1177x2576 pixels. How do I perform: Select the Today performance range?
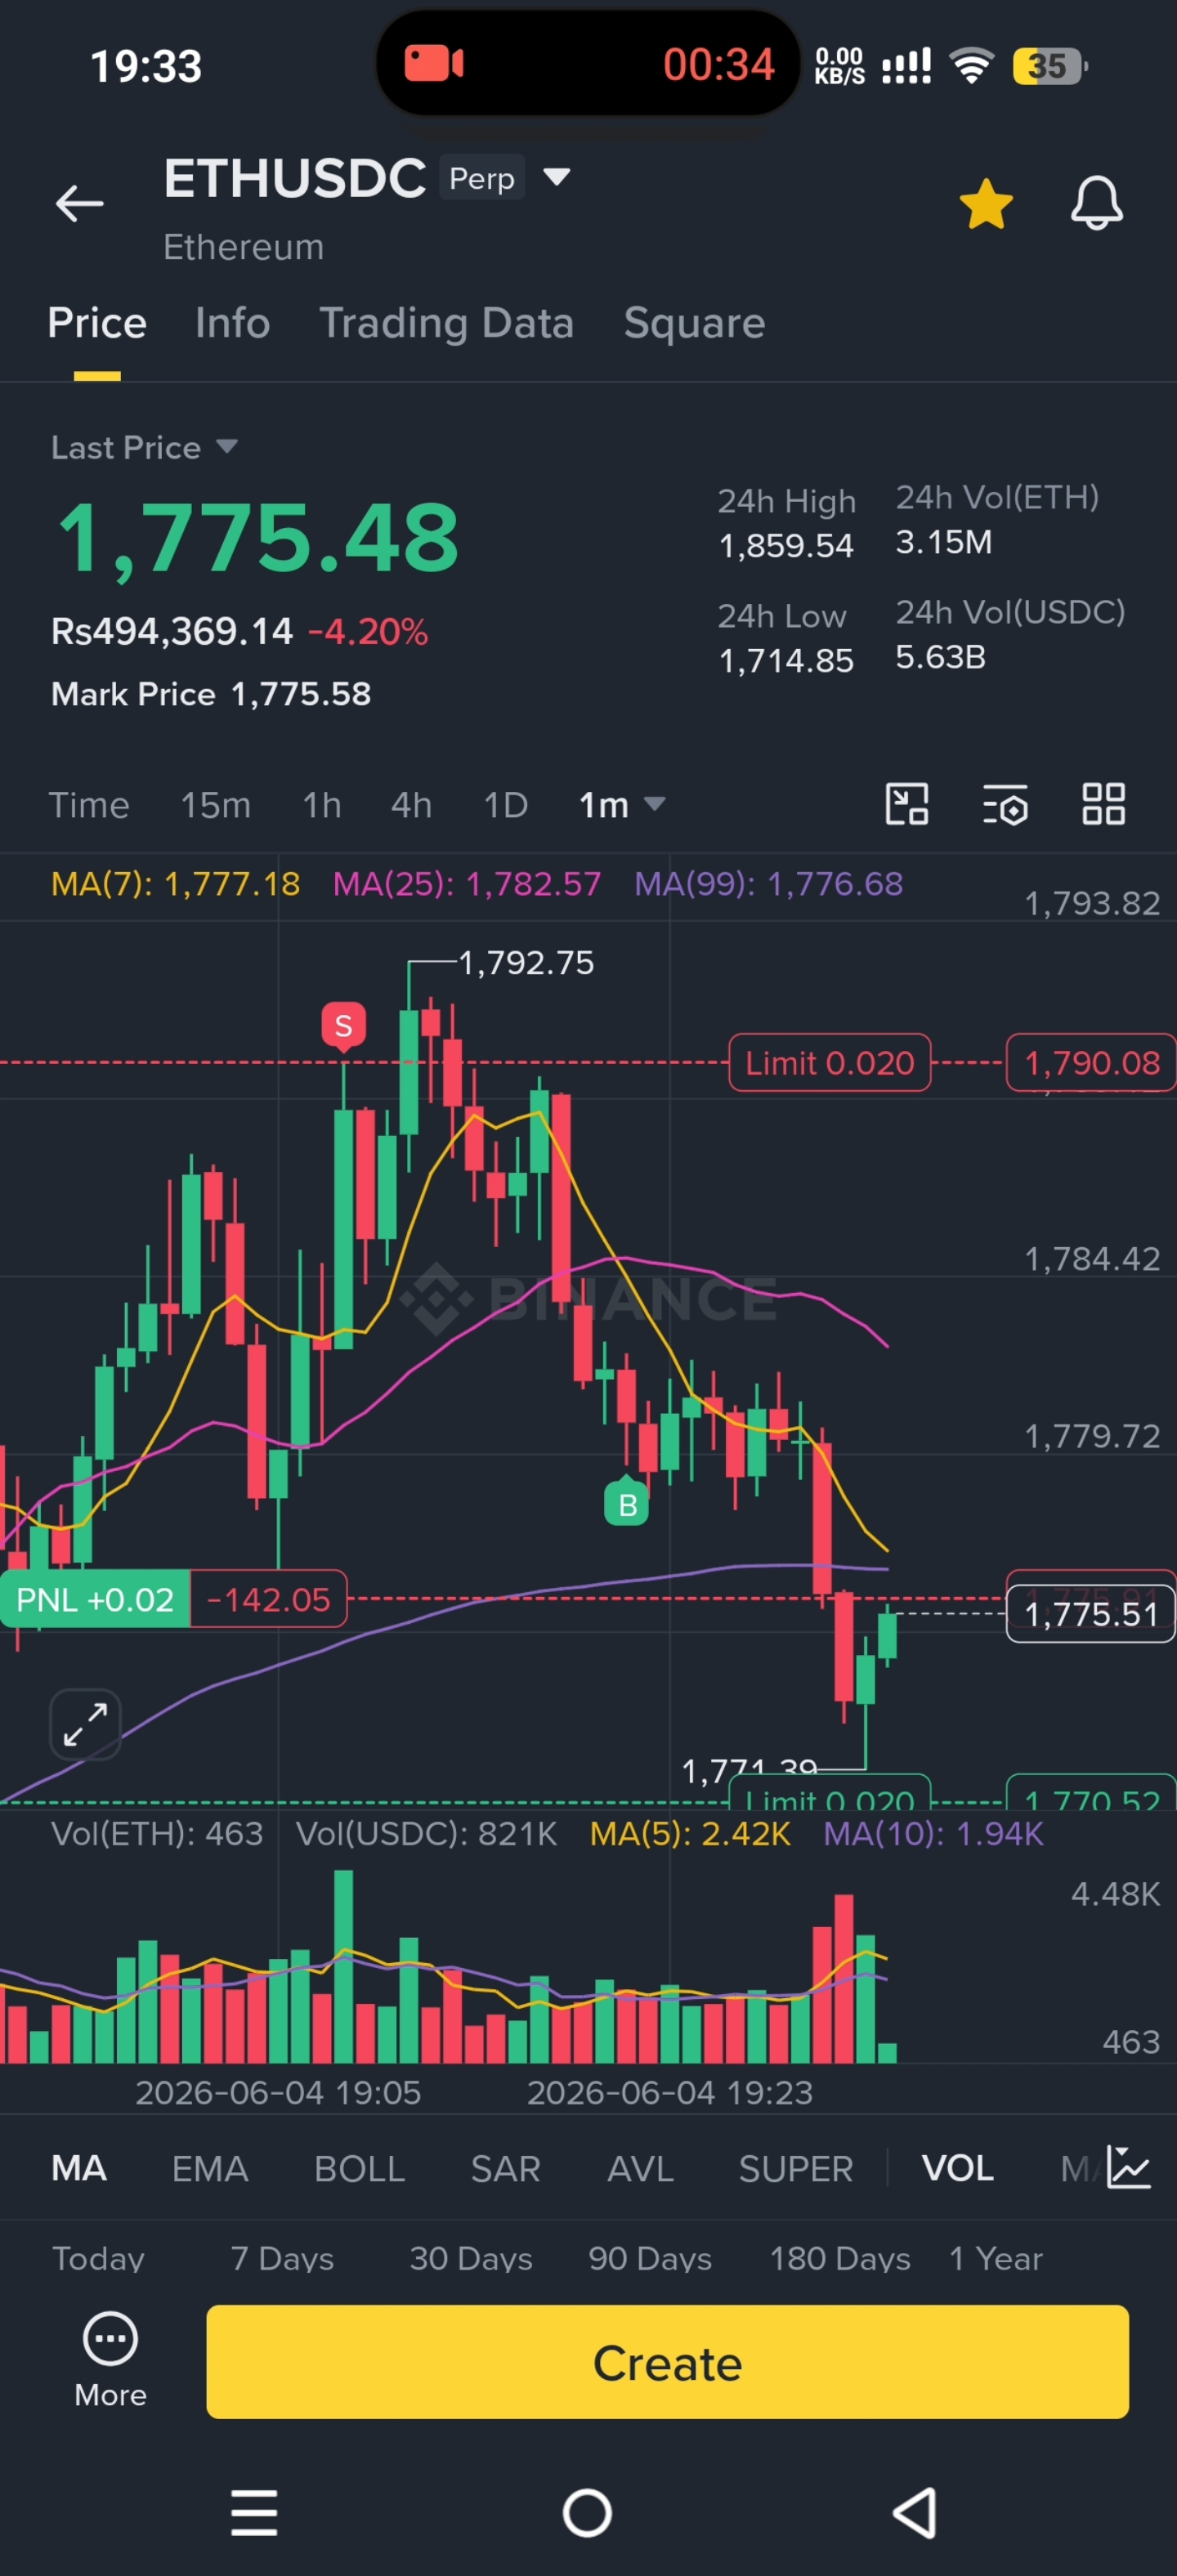tap(98, 2258)
